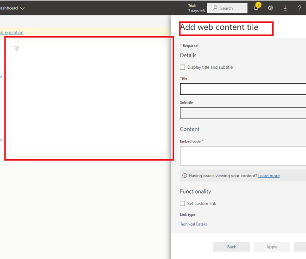Focus the Embed code text area
This screenshot has width=306, height=259.
click(243, 156)
